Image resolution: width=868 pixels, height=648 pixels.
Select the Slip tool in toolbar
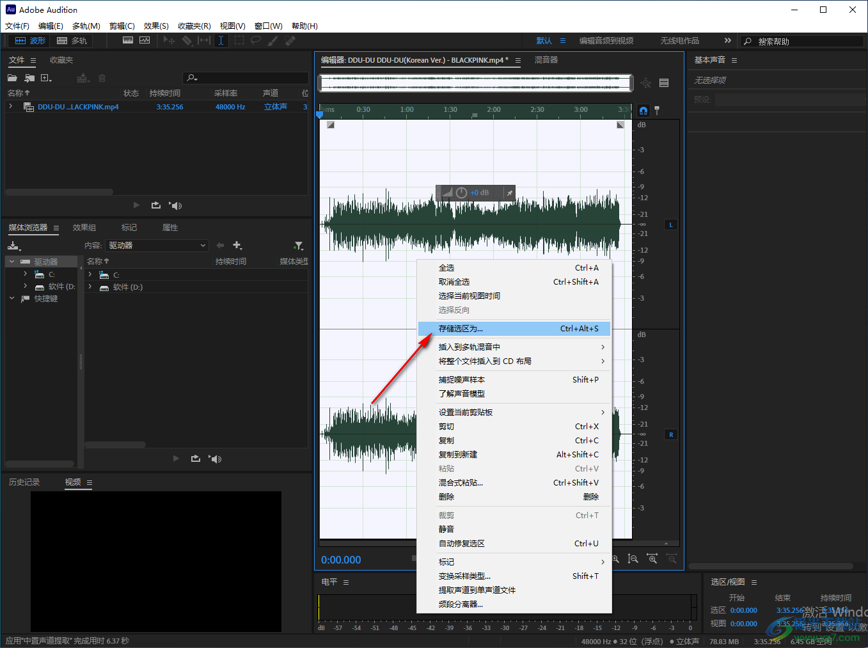coord(204,40)
